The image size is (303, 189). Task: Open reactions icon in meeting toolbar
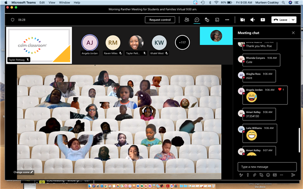pyautogui.click(x=207, y=20)
